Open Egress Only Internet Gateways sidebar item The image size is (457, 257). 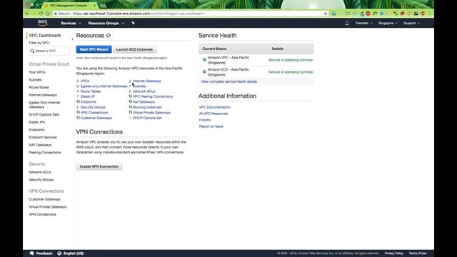[x=44, y=105]
